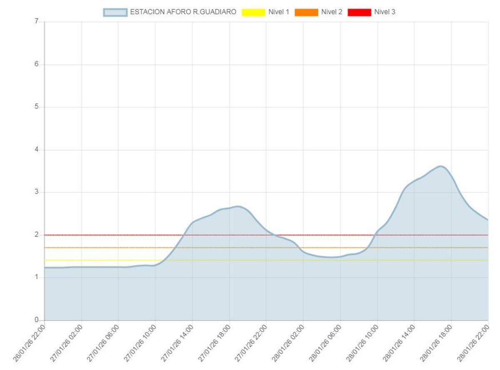
Task: Hide the series via Nivel 1 text label
Action: 278,12
